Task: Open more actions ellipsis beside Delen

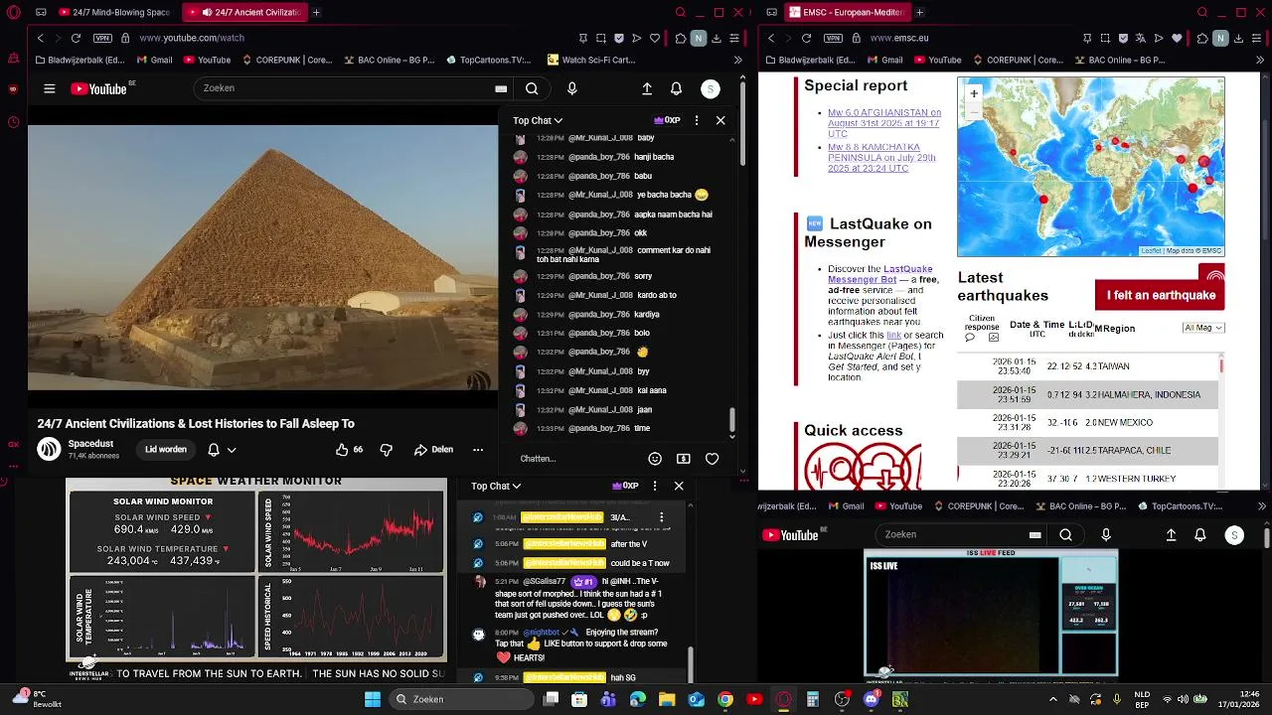Action: [478, 449]
